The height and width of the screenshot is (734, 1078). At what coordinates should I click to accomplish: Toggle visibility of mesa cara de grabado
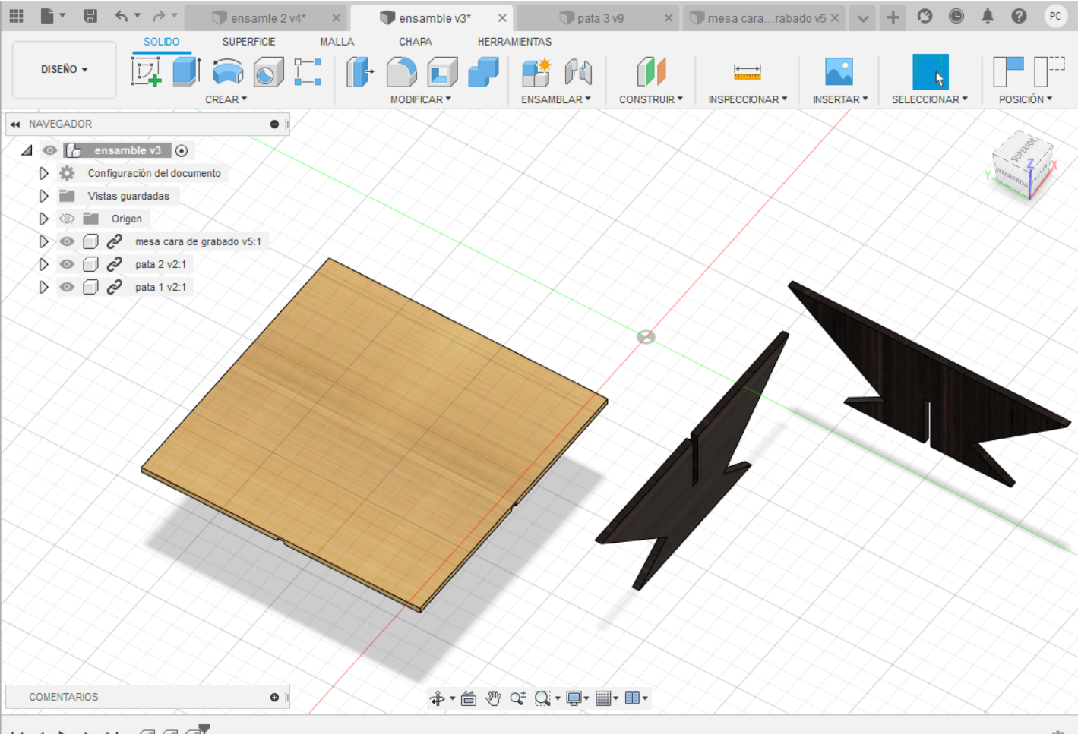tap(68, 241)
